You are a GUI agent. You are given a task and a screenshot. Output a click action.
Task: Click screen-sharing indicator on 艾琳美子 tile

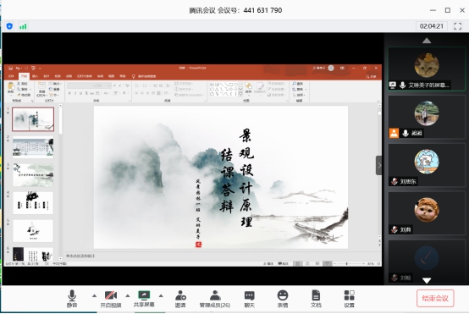393,85
